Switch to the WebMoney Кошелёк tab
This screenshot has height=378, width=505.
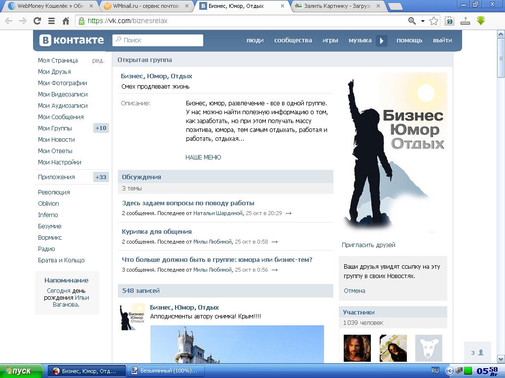[x=48, y=6]
